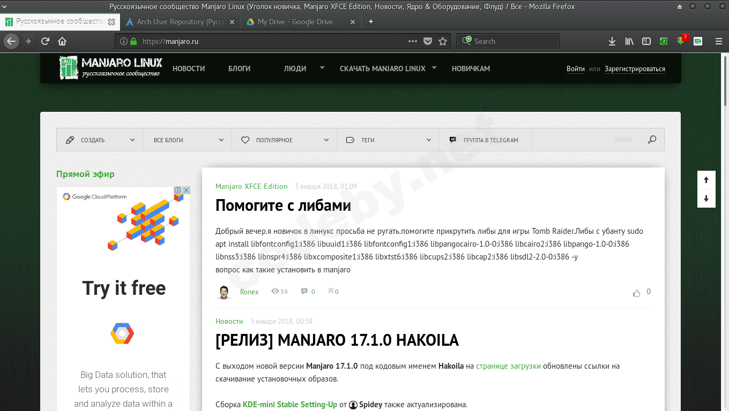Toggle the Ronex avatar thumbnail
729x411 pixels.
[224, 291]
